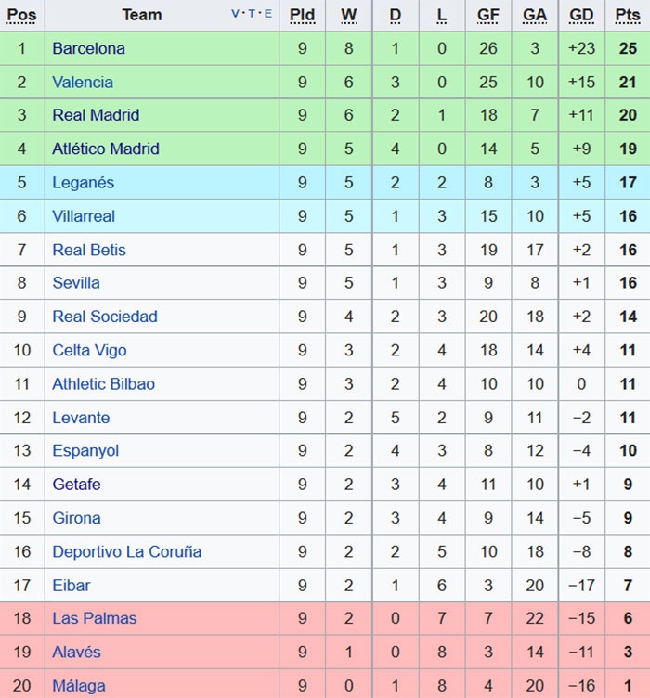Open the Real Sociedad link
Viewport: 650px width, 698px height.
click(x=105, y=317)
